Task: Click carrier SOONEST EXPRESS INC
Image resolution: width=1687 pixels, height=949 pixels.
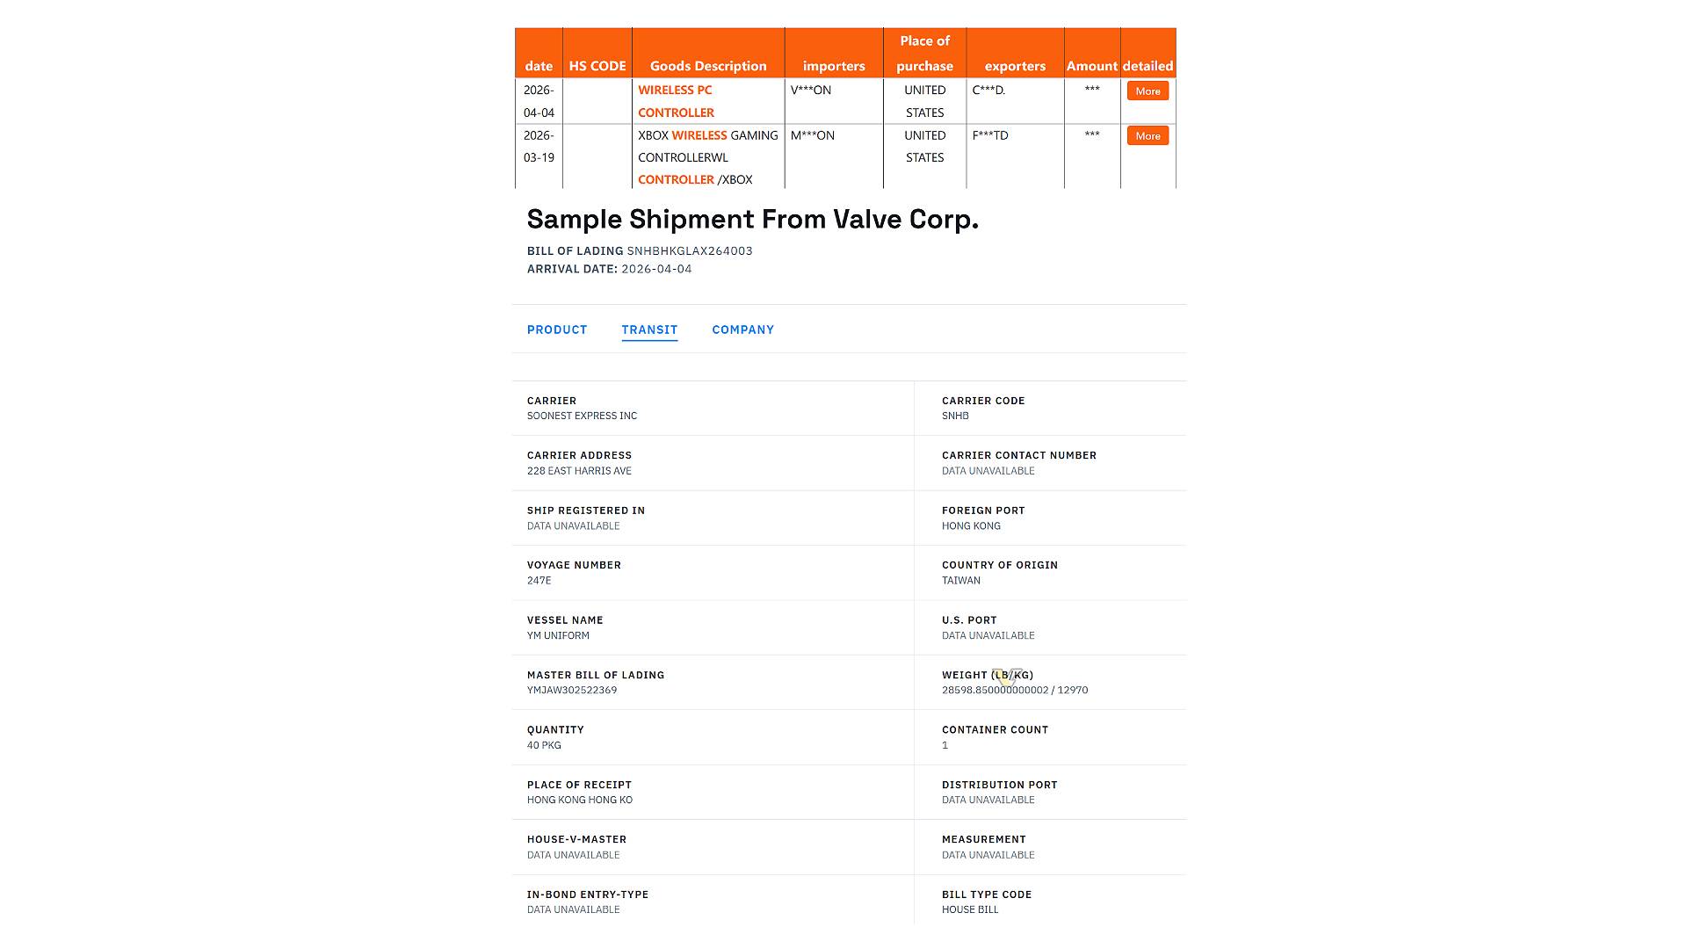Action: point(582,416)
